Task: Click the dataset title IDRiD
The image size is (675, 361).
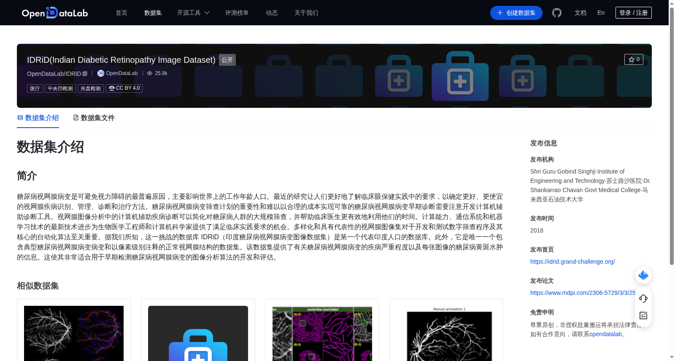Action: 121,60
